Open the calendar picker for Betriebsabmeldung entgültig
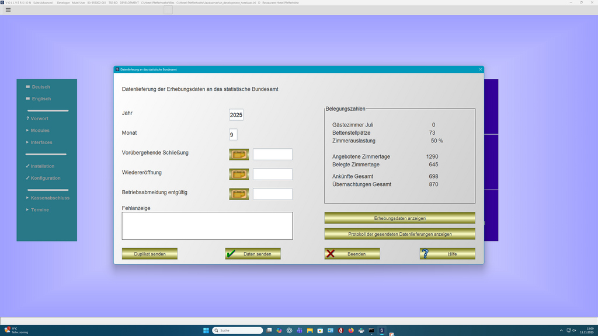This screenshot has height=336, width=598. pyautogui.click(x=239, y=193)
